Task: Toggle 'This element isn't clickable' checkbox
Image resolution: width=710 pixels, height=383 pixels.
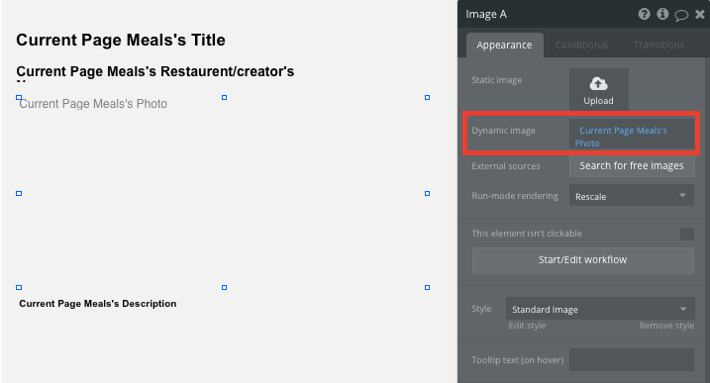Action: coord(686,234)
